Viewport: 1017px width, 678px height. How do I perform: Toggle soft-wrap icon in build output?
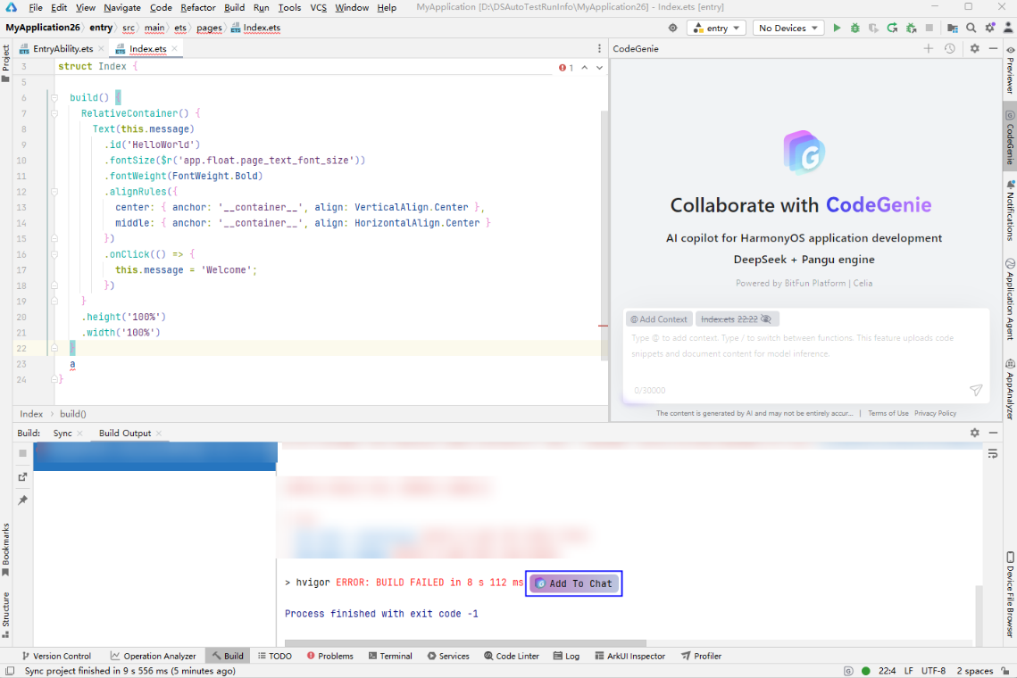click(x=992, y=454)
